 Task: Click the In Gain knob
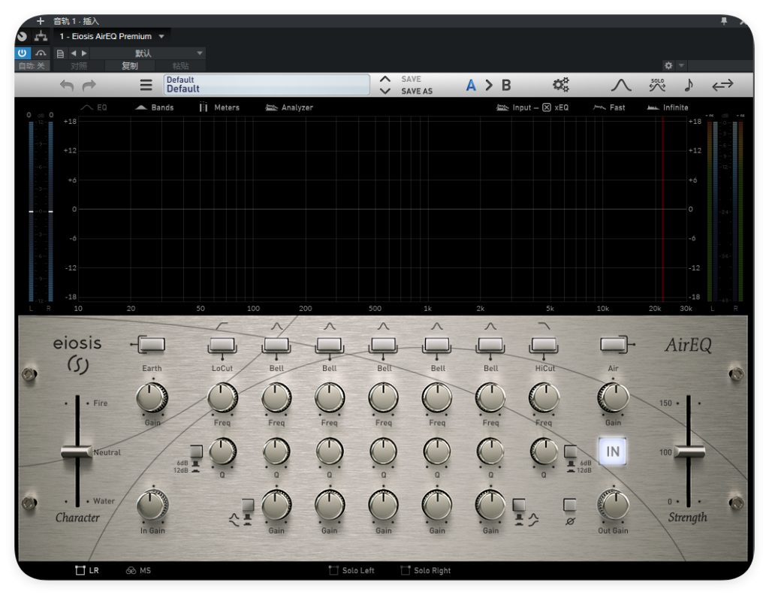(x=152, y=506)
